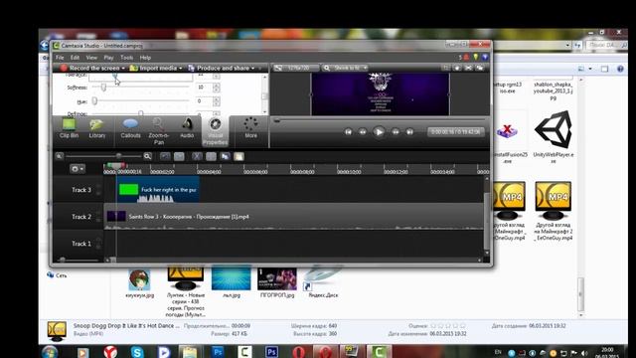Click Record the screen button

89,68
